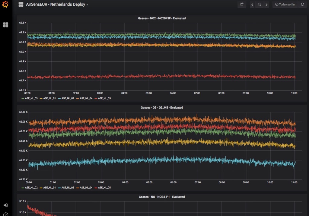Click the yellow ASE_NL_01 line in the O3 chart

point(162,142)
